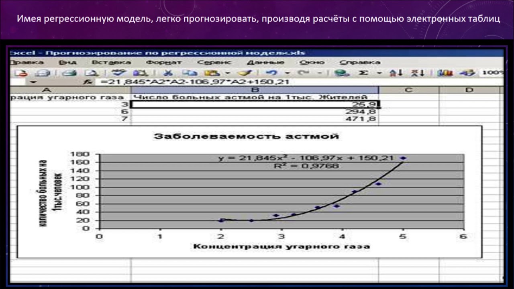514x289 pixels.
Task: Click x-axis title 'Концентрация угарного газа'
Action: [x=281, y=246]
